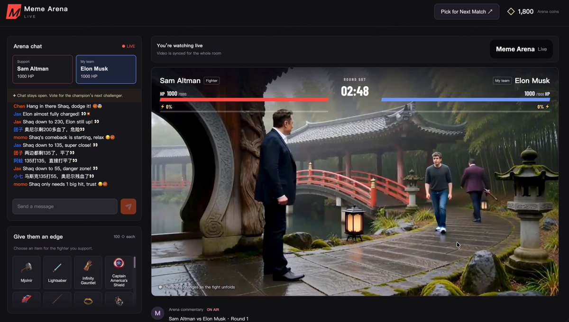569x322 pixels.
Task: Focus the Send a message input
Action: coord(65,206)
